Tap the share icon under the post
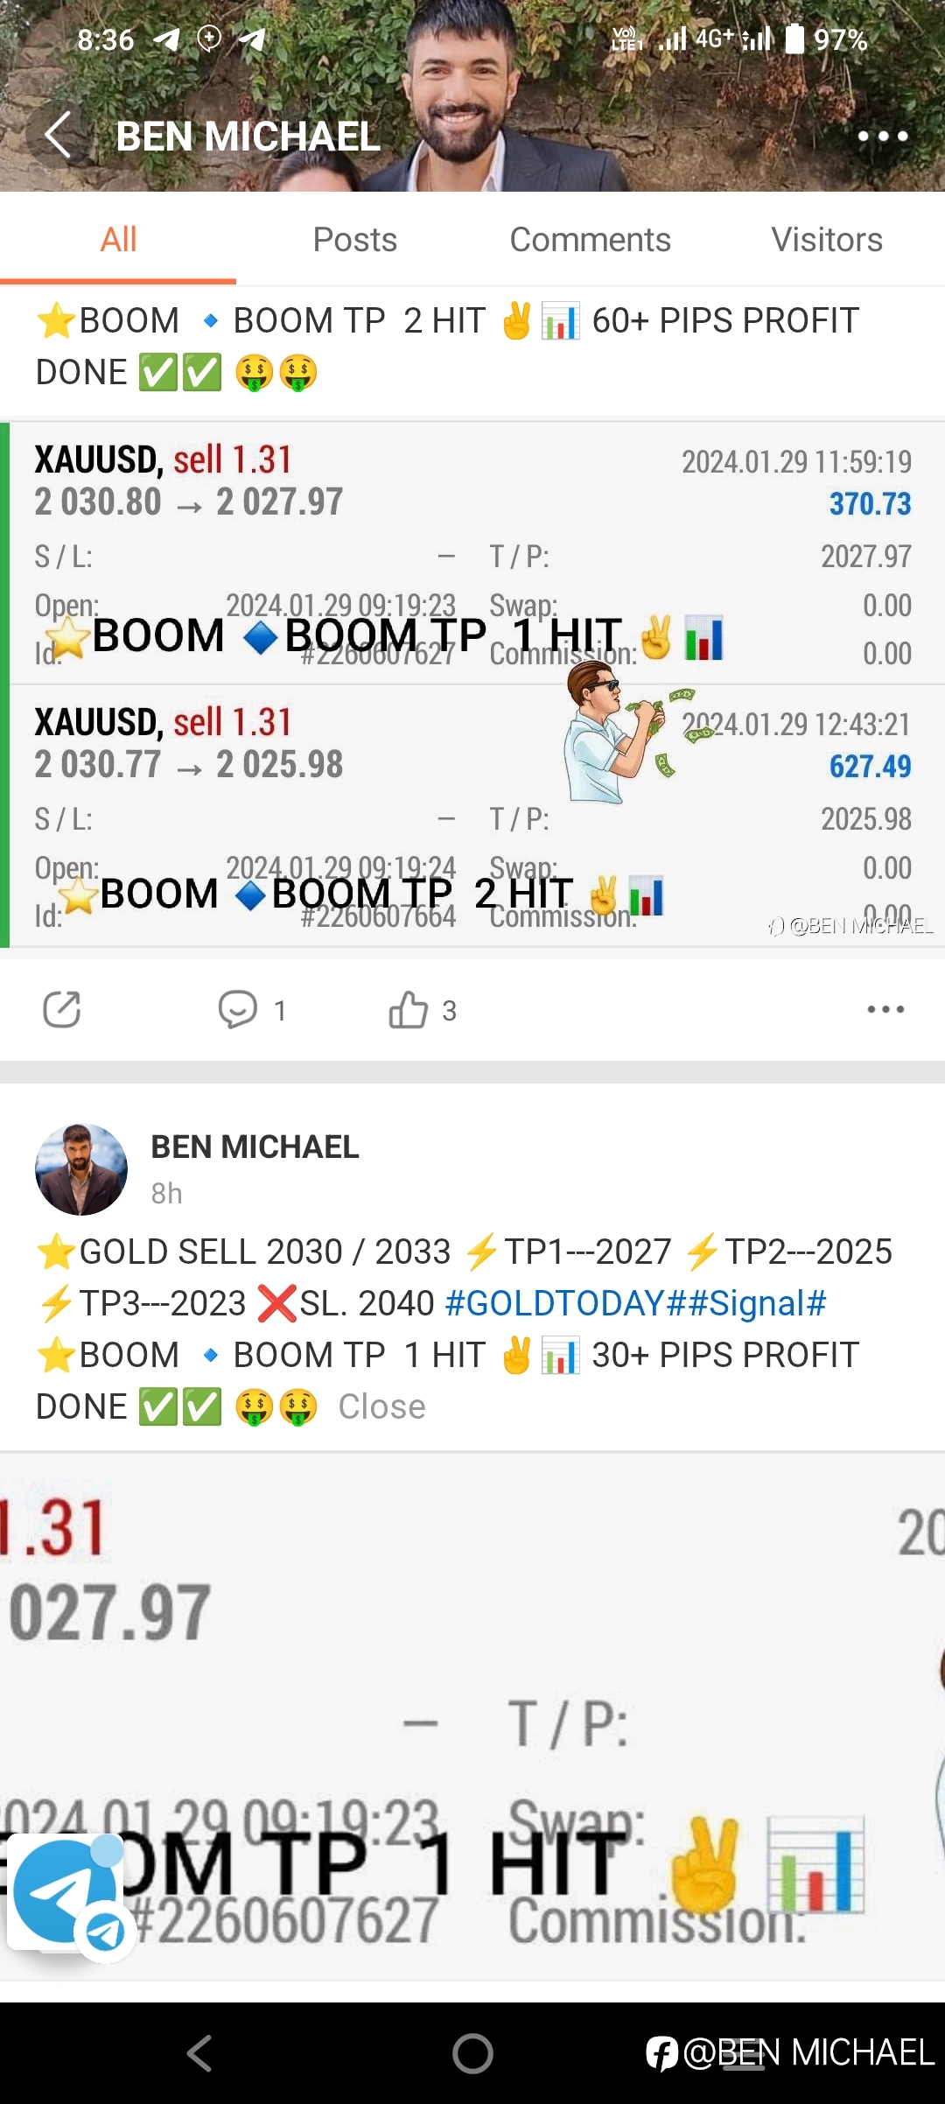The height and width of the screenshot is (2104, 945). (x=62, y=1010)
